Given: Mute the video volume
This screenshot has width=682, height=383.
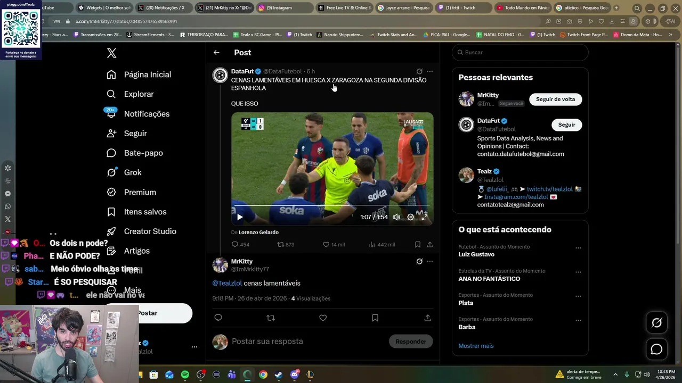Looking at the screenshot, I should (x=396, y=217).
